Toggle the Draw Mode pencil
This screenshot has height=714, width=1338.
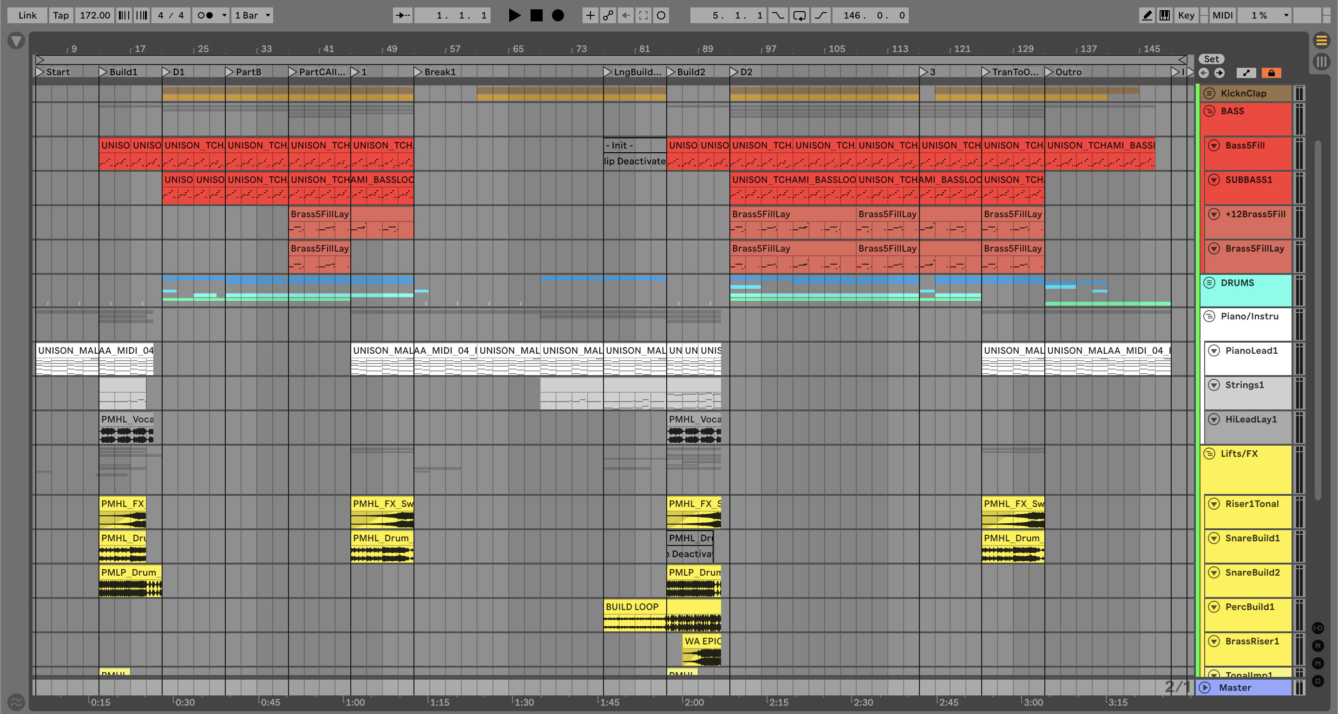(1147, 15)
